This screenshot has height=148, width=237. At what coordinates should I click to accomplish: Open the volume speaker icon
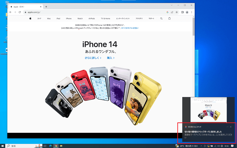[218, 146]
